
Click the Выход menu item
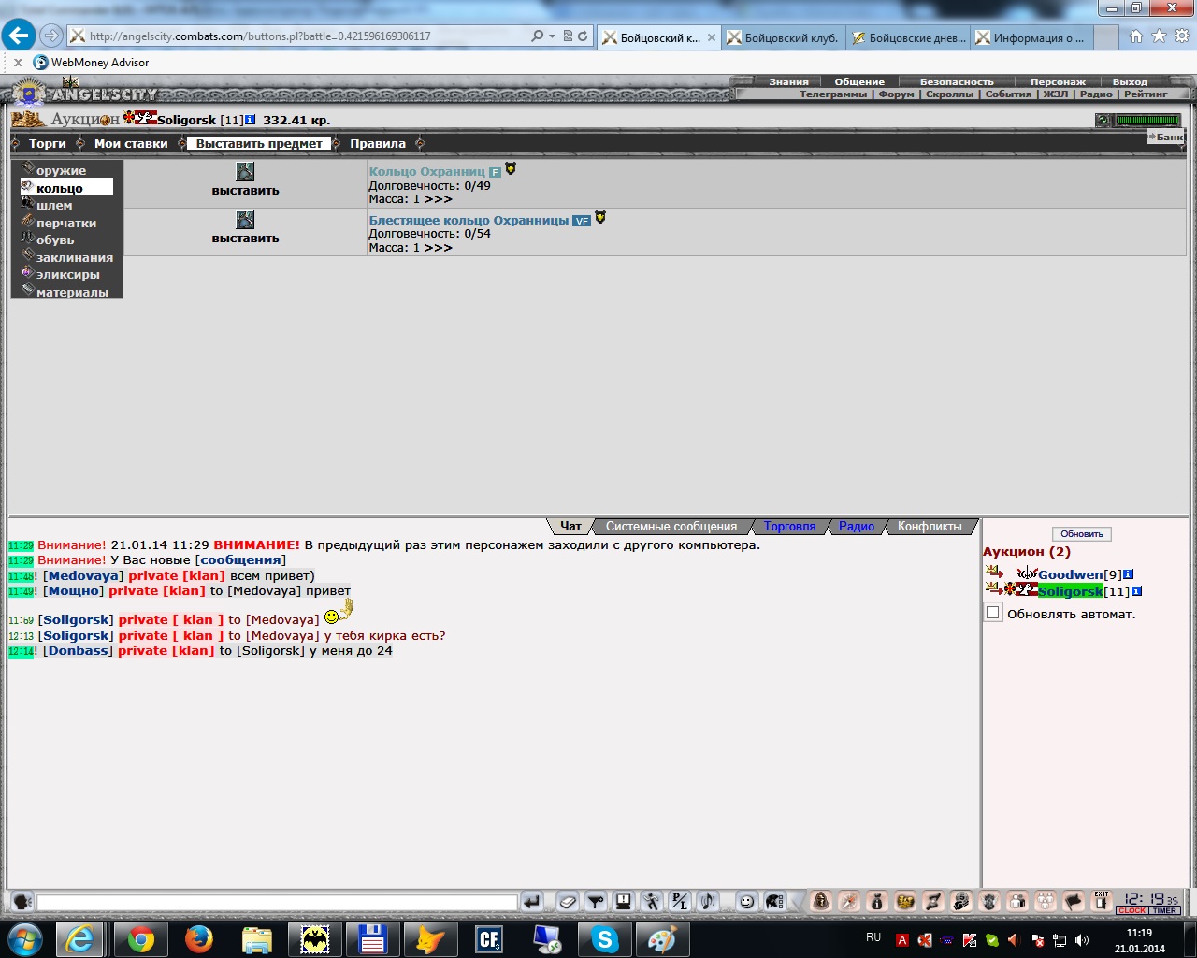point(1130,81)
